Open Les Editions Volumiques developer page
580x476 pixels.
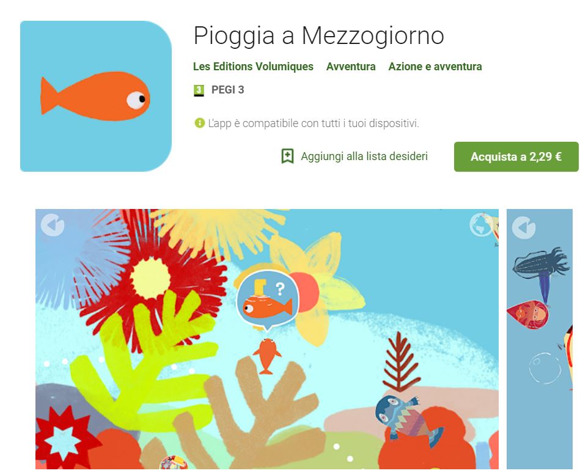pyautogui.click(x=253, y=67)
